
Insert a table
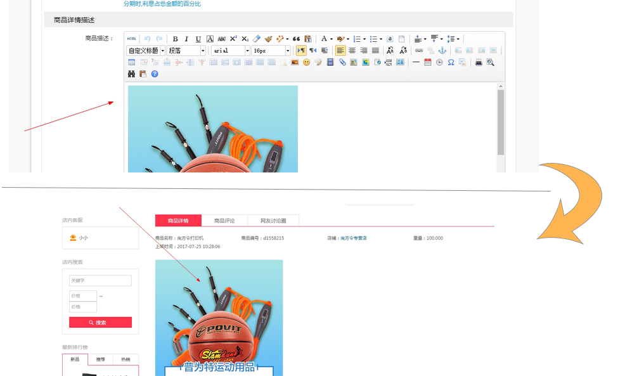pyautogui.click(x=132, y=62)
